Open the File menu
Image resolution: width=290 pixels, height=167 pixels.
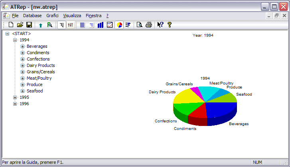[x=15, y=16]
